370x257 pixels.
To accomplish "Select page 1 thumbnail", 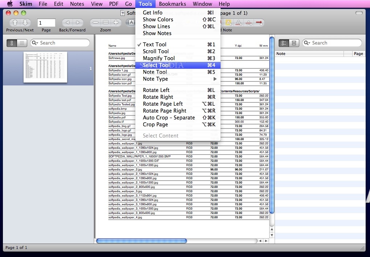I will [x=45, y=67].
